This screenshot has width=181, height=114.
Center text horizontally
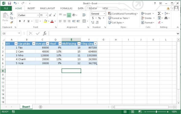click(x=65, y=21)
